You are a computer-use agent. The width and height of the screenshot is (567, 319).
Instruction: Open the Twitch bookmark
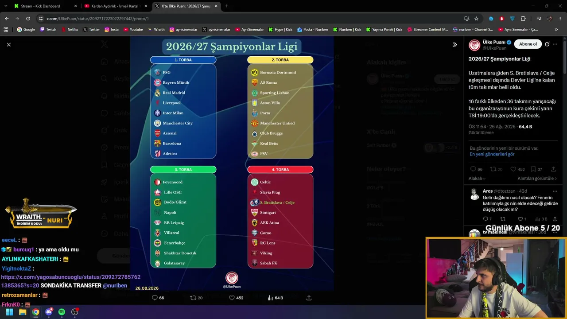[48, 30]
